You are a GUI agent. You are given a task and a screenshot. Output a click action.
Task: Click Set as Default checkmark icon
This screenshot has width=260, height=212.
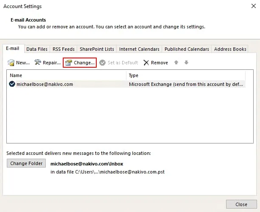pos(103,63)
